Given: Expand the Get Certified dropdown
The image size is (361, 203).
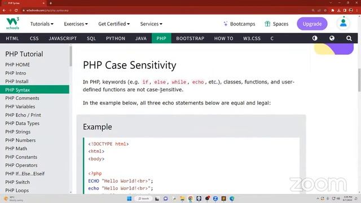Looking at the screenshot, I should [114, 24].
